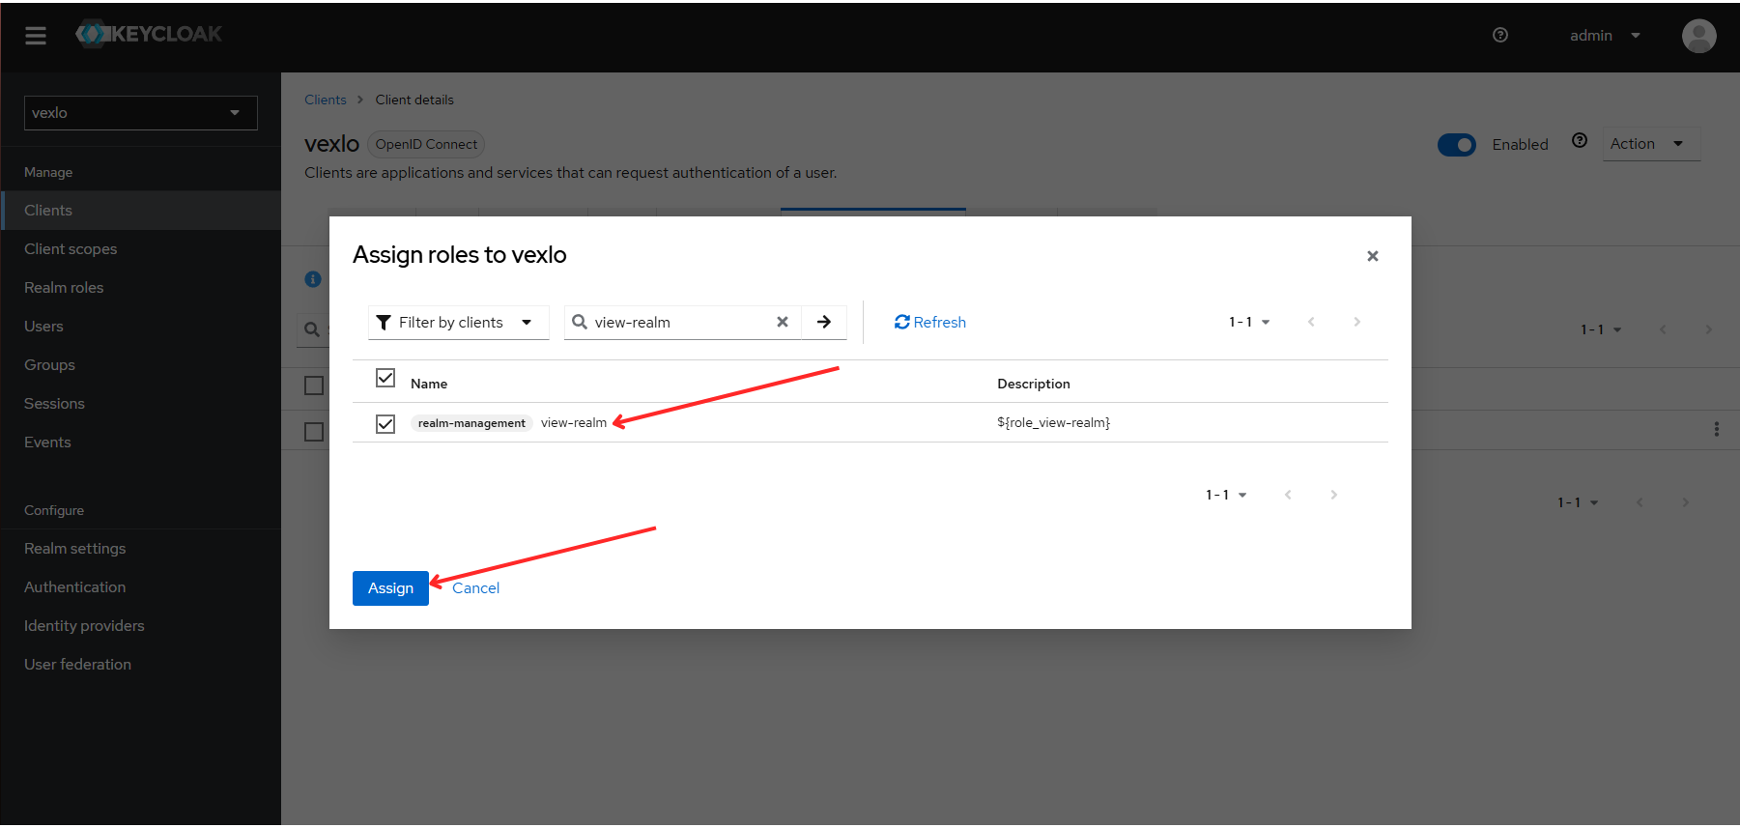Click the Keycloak logo

pyautogui.click(x=149, y=34)
